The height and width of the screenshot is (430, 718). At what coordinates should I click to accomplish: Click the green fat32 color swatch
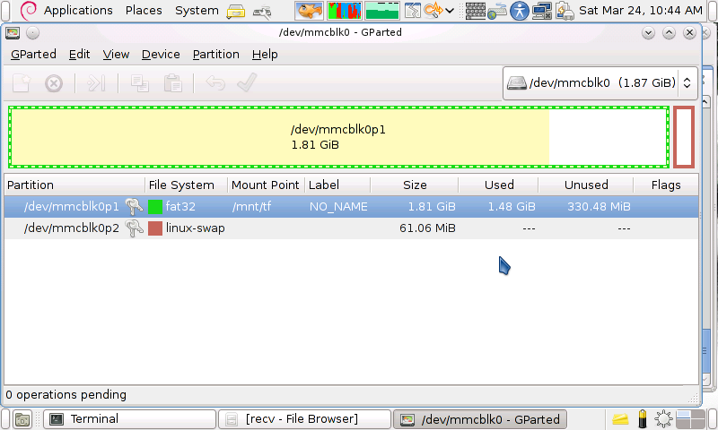pyautogui.click(x=155, y=207)
